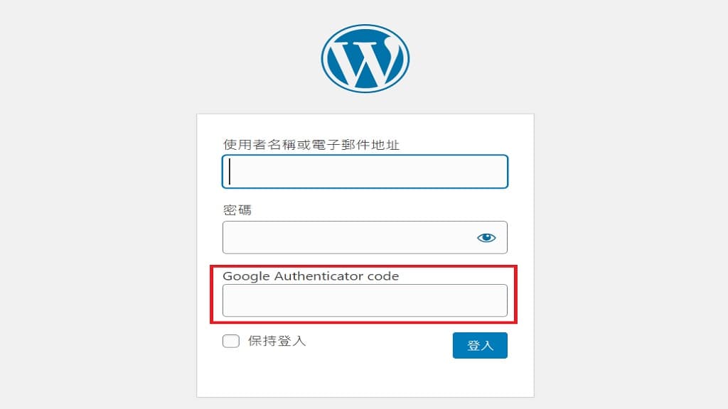This screenshot has width=728, height=409.
Task: Click the Google Authenticator code label
Action: pos(311,276)
